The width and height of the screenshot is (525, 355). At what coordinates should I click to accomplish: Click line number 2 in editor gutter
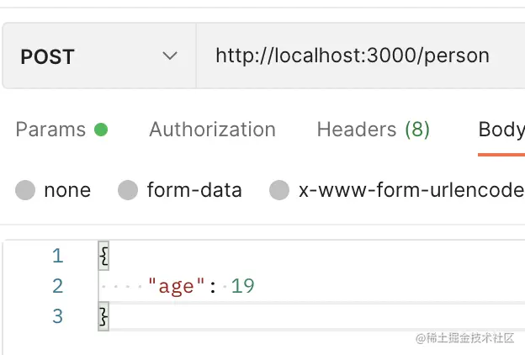click(x=57, y=286)
